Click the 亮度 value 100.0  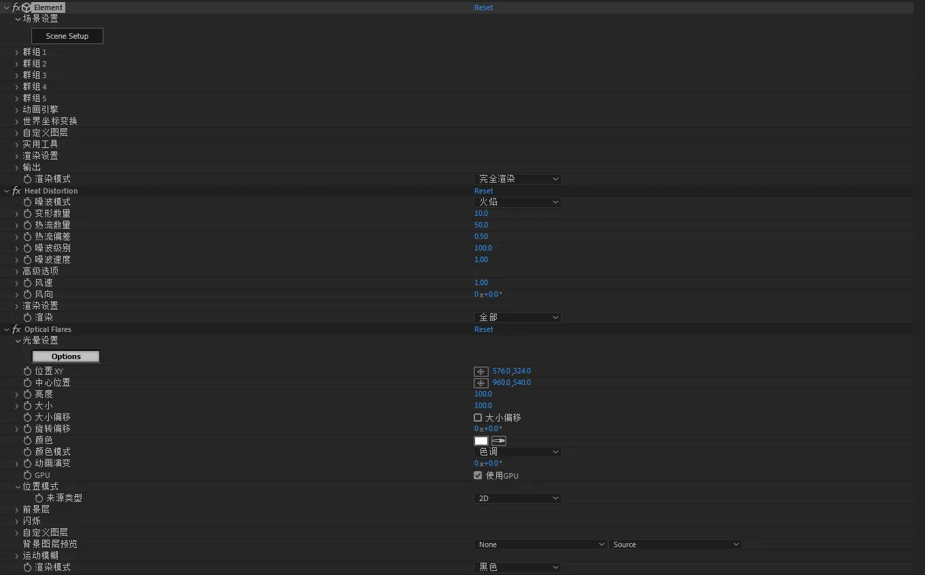tap(483, 394)
